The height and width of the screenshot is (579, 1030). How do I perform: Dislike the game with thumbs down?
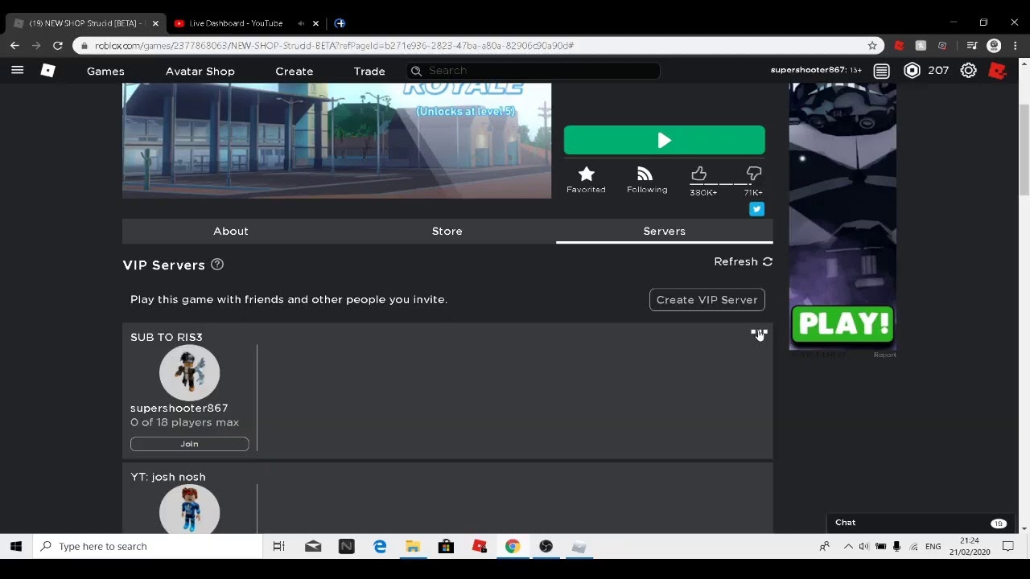tap(754, 174)
